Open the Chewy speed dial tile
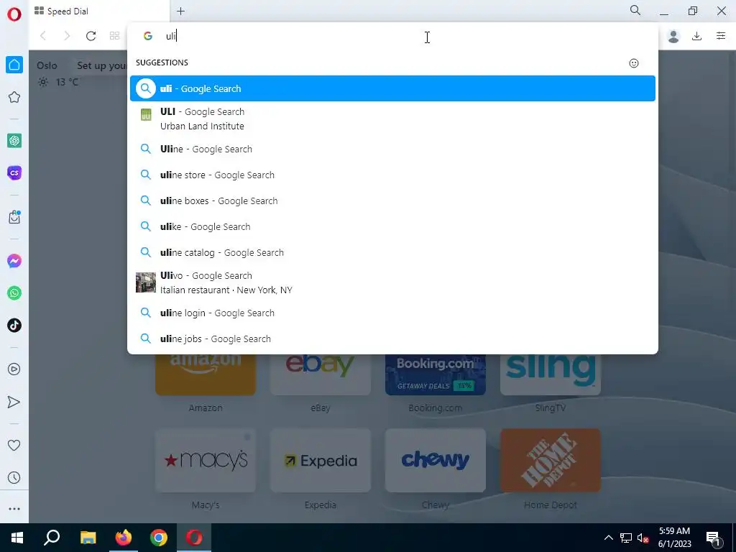The image size is (736, 552). coord(436,461)
